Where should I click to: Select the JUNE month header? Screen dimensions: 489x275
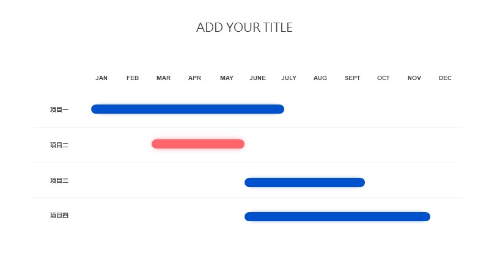pyautogui.click(x=257, y=78)
